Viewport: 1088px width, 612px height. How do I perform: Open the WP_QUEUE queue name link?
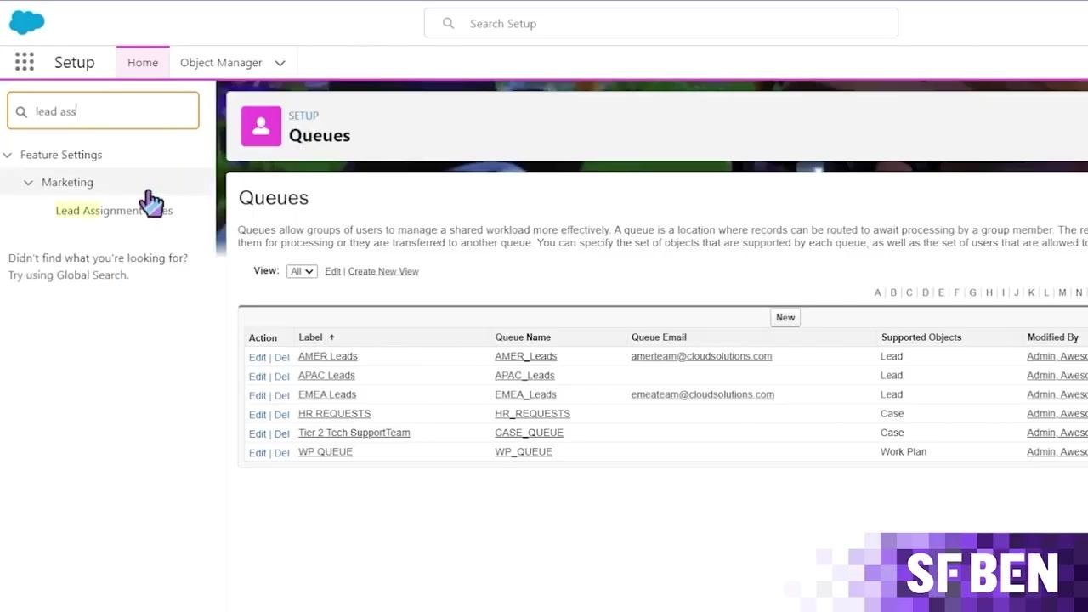[x=524, y=451]
